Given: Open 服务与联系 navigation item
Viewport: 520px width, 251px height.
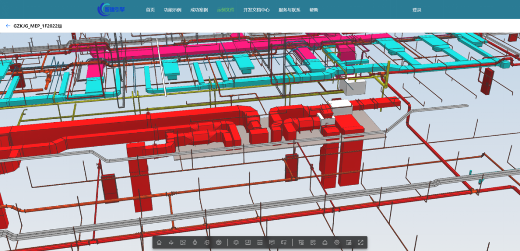Looking at the screenshot, I should [289, 10].
